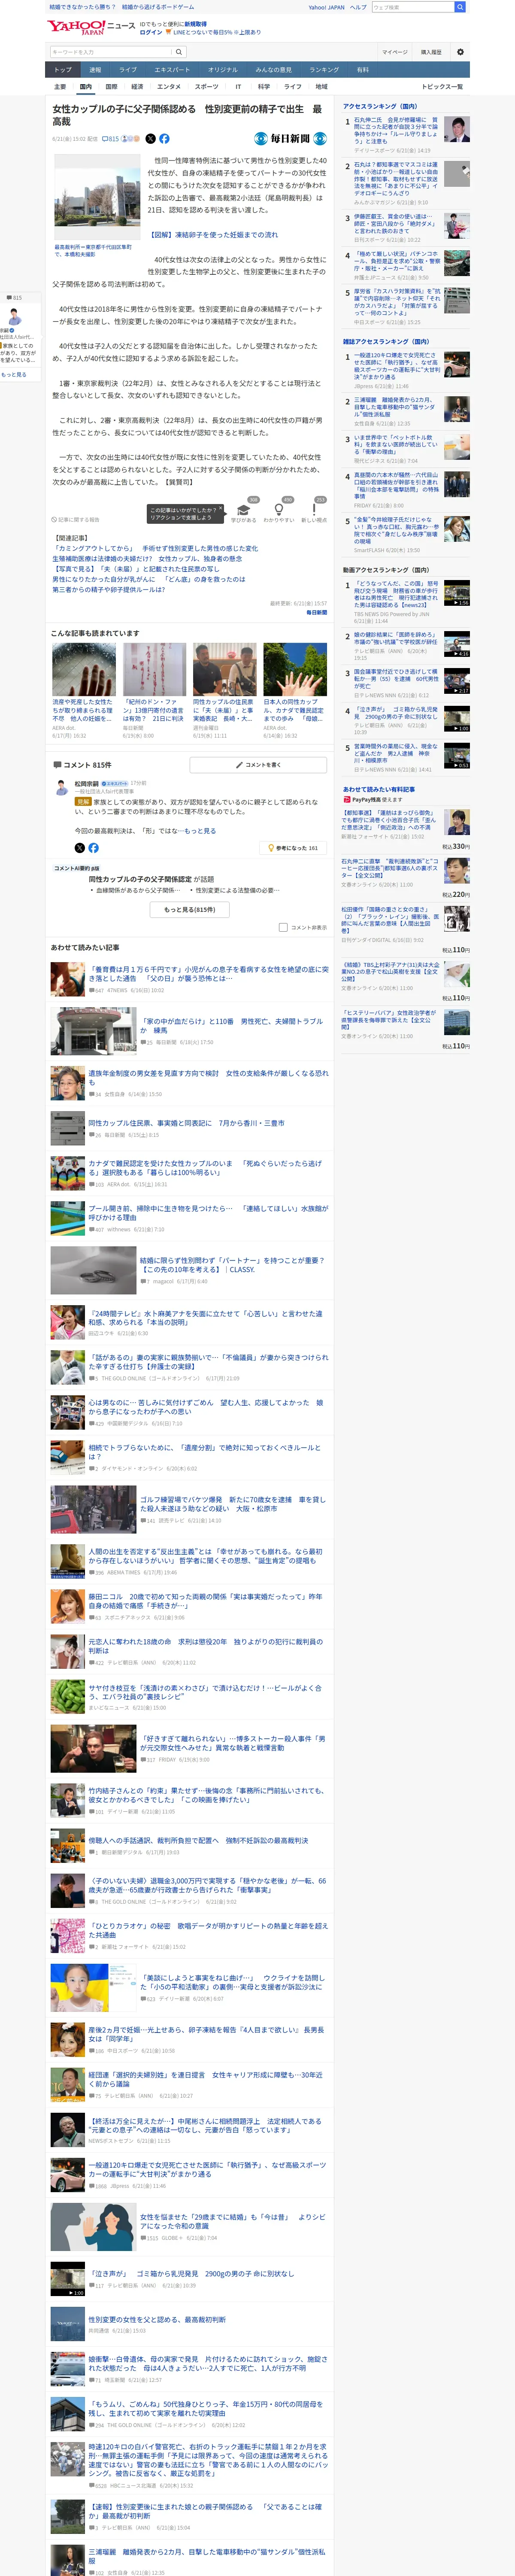Click the コメントを書く button
This screenshot has height=2576, width=515.
[258, 765]
